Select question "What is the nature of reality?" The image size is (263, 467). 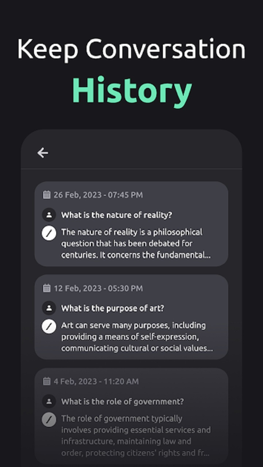click(117, 215)
